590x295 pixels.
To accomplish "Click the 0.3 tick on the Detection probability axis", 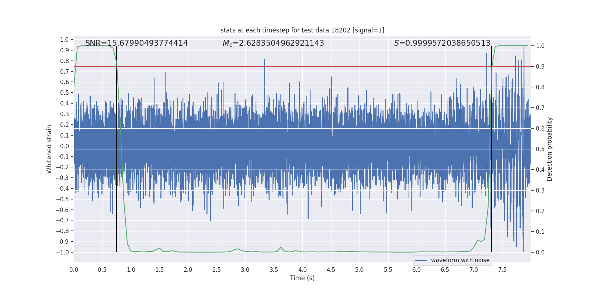I will pos(540,191).
